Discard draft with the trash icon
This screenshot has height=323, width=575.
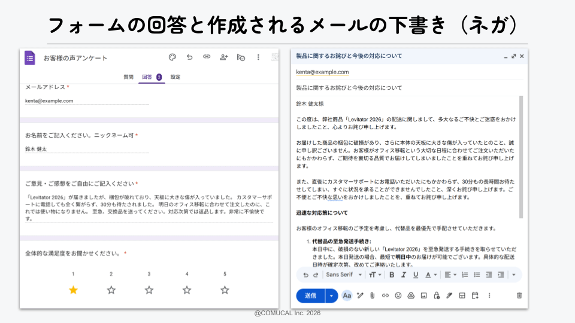point(519,295)
